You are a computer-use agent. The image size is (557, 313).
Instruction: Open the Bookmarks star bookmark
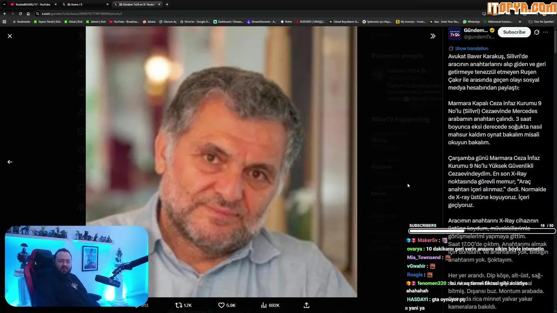tap(21, 22)
